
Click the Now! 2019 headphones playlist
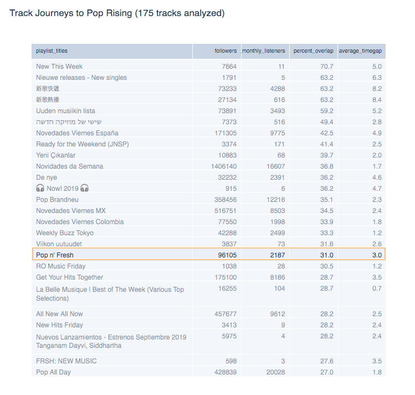point(62,189)
